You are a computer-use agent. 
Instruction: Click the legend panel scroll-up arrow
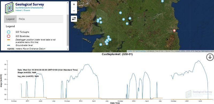point(68,3)
